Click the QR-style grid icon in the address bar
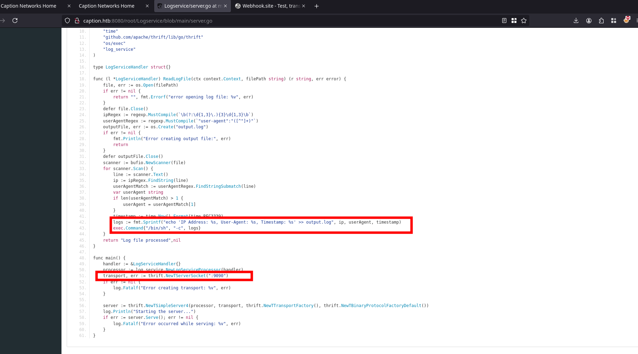638x354 pixels. (514, 21)
